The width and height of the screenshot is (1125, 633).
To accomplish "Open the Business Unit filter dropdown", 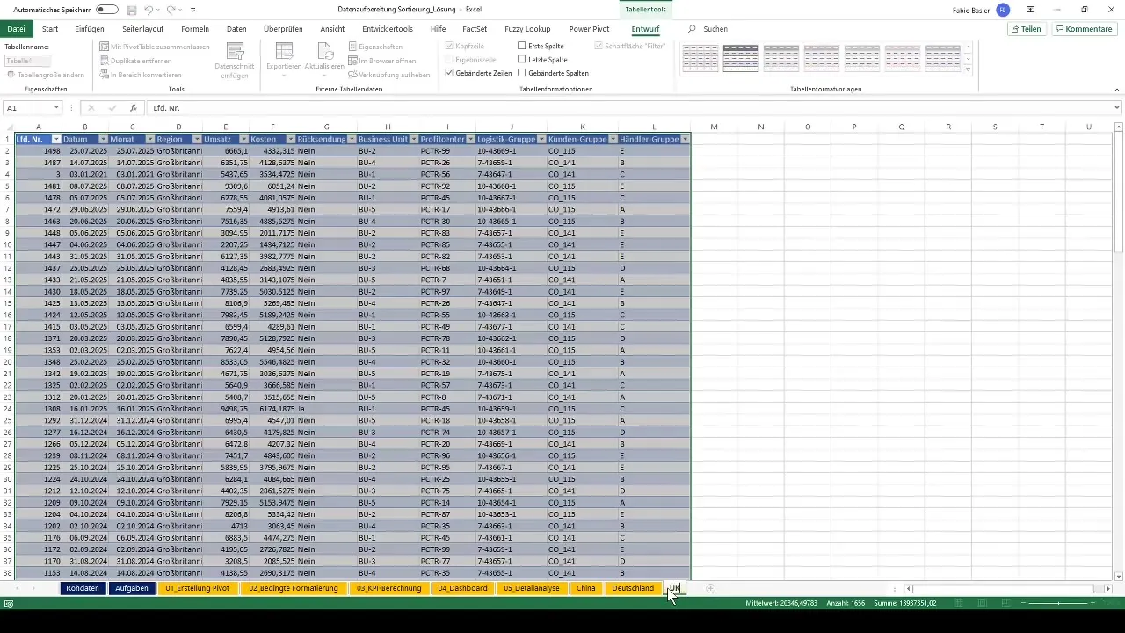I will click(x=412, y=139).
